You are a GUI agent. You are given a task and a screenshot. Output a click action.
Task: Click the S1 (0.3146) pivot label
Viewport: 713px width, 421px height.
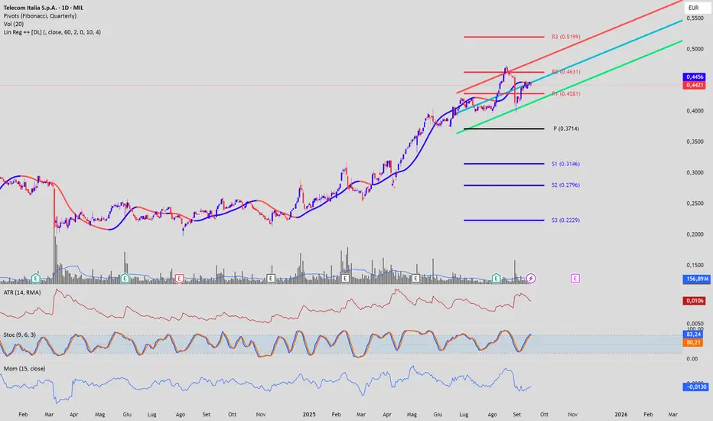click(565, 164)
